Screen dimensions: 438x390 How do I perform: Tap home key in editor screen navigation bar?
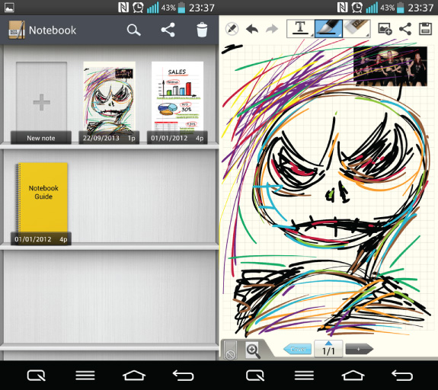click(353, 376)
